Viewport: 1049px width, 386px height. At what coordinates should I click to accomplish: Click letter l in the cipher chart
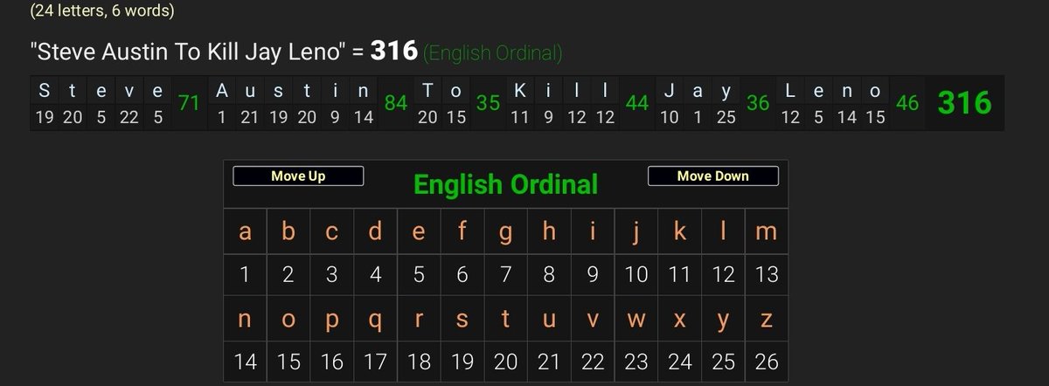[723, 231]
